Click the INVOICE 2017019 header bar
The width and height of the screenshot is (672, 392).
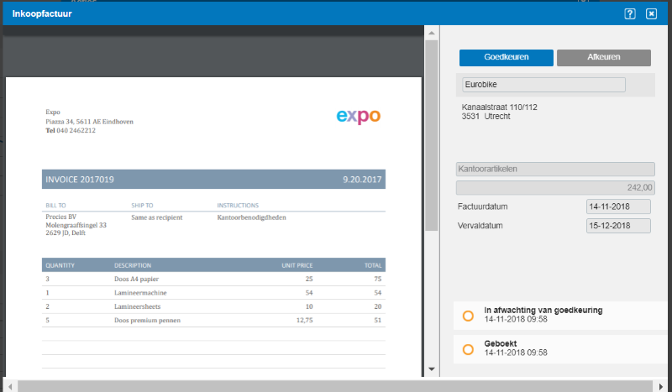coord(213,180)
